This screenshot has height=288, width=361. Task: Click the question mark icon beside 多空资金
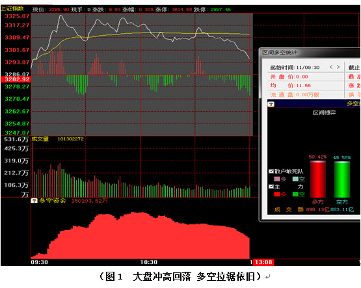34,201
